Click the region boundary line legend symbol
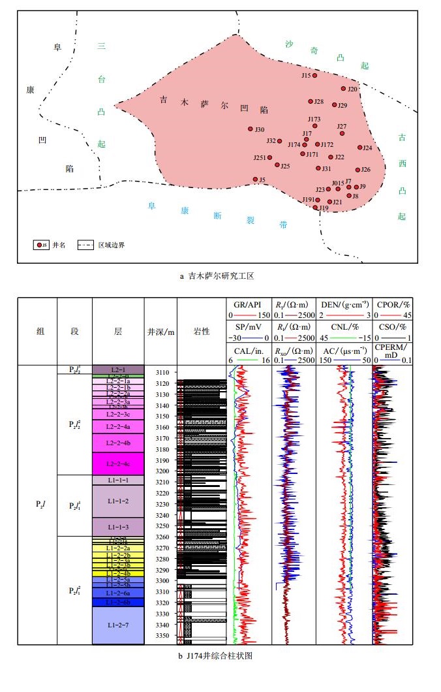 point(85,245)
